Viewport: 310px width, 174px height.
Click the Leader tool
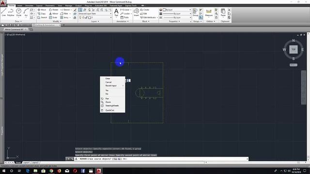125,14
